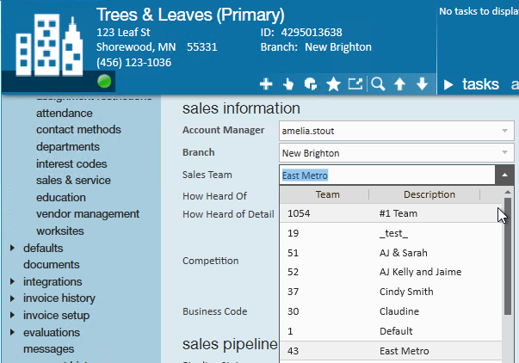Click the magnifying glass search icon
This screenshot has width=519, height=363.
tap(377, 83)
